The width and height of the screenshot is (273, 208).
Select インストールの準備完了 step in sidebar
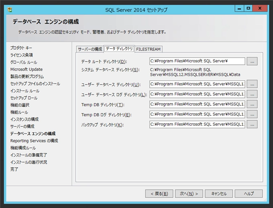coord(29,155)
